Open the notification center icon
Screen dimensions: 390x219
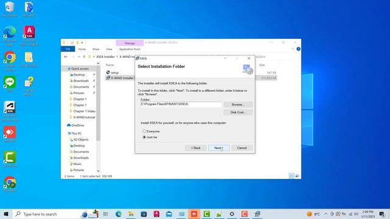(x=382, y=214)
